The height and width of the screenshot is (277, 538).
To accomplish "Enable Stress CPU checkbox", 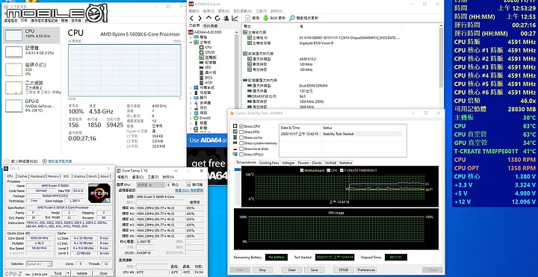I will pos(241,126).
